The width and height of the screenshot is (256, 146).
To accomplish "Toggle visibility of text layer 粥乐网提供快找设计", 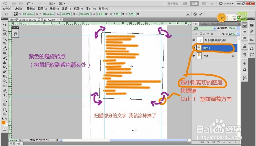I will [194, 40].
